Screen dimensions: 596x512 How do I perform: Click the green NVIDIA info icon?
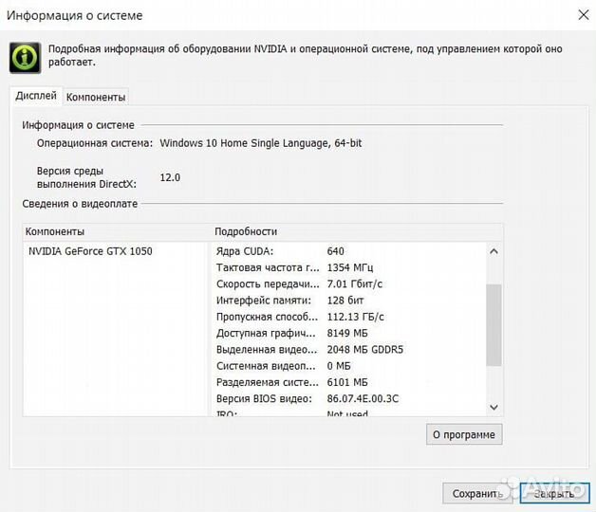(x=25, y=58)
